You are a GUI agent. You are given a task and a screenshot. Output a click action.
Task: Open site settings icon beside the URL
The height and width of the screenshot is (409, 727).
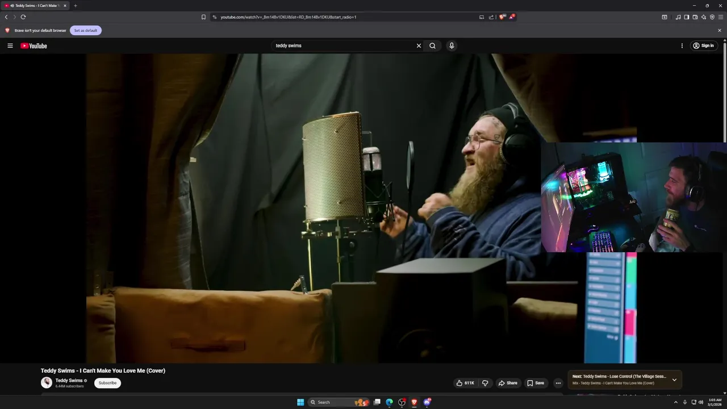pyautogui.click(x=215, y=17)
